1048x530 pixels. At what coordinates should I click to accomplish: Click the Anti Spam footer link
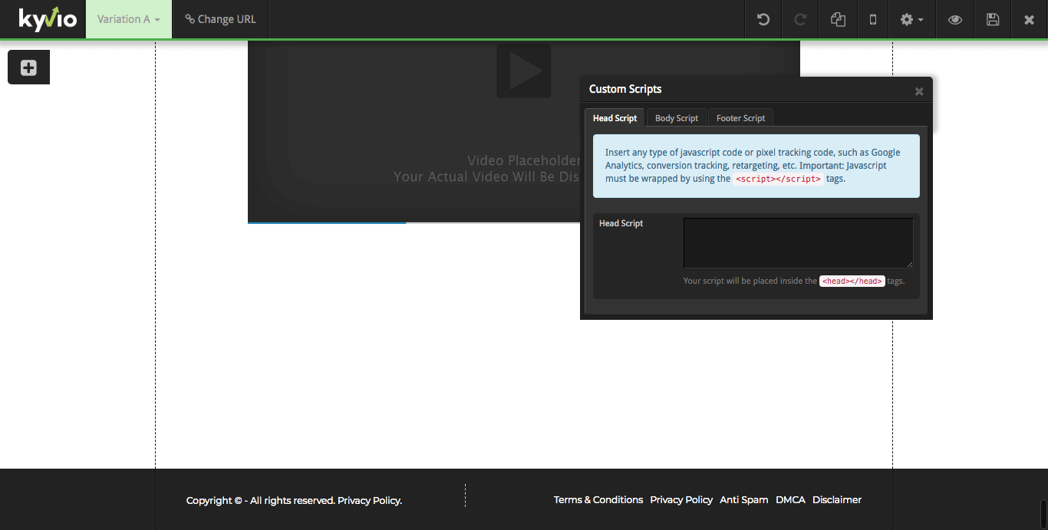pyautogui.click(x=743, y=500)
